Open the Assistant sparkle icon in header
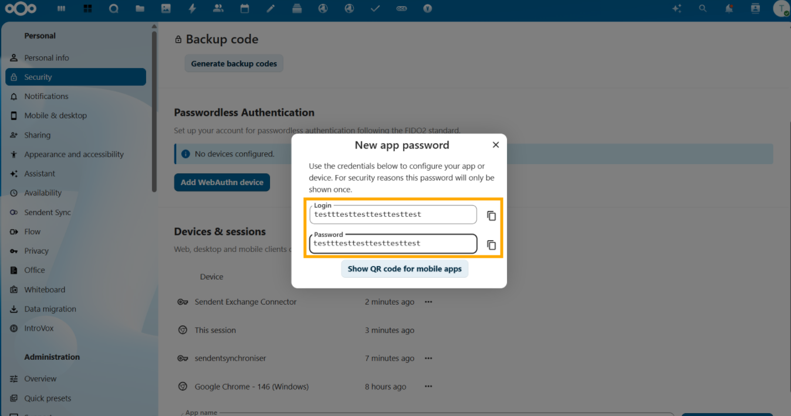Screen dimensions: 791x416 (677, 9)
